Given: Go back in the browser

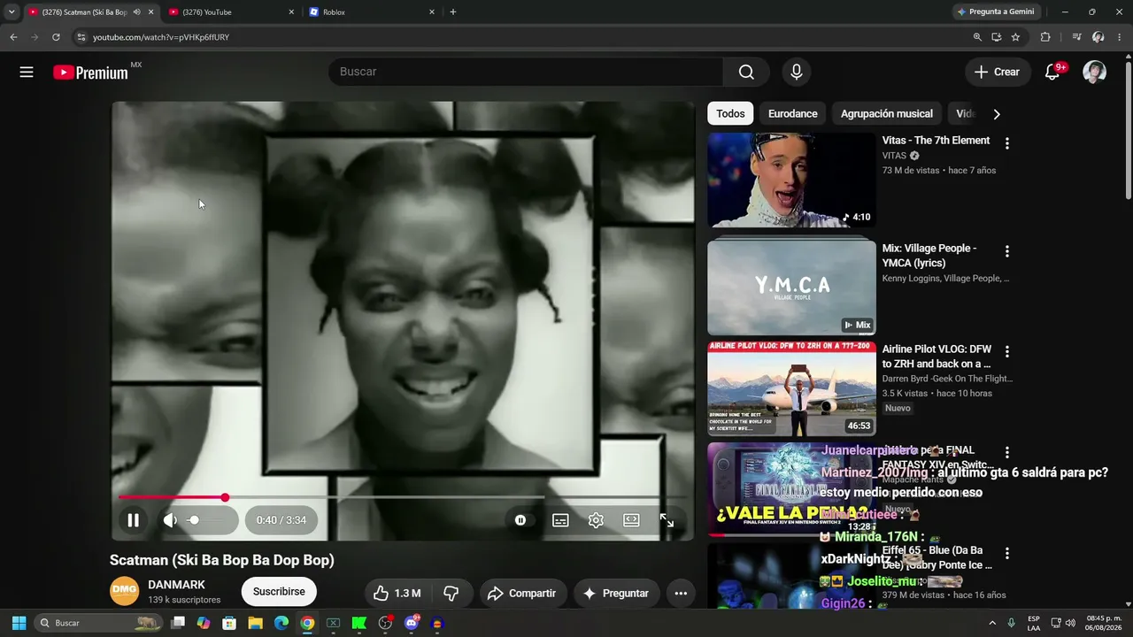Looking at the screenshot, I should (13, 37).
